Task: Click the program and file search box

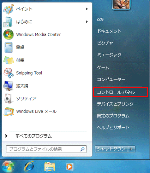Action: (x=46, y=149)
